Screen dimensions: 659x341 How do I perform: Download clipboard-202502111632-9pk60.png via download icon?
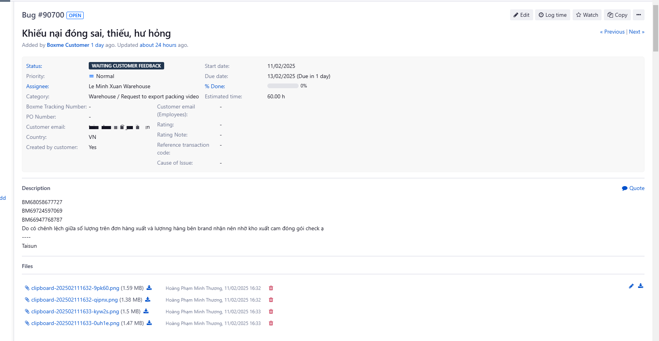pos(149,288)
